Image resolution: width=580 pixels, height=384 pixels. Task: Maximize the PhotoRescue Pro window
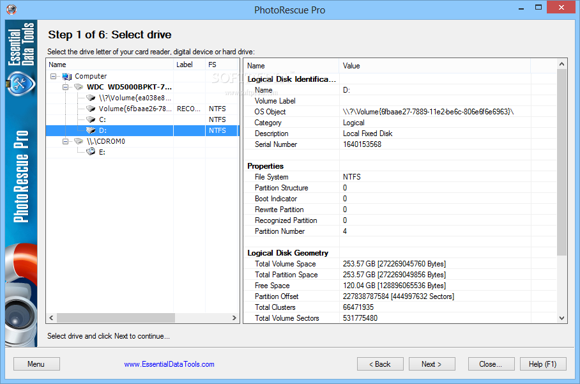538,8
